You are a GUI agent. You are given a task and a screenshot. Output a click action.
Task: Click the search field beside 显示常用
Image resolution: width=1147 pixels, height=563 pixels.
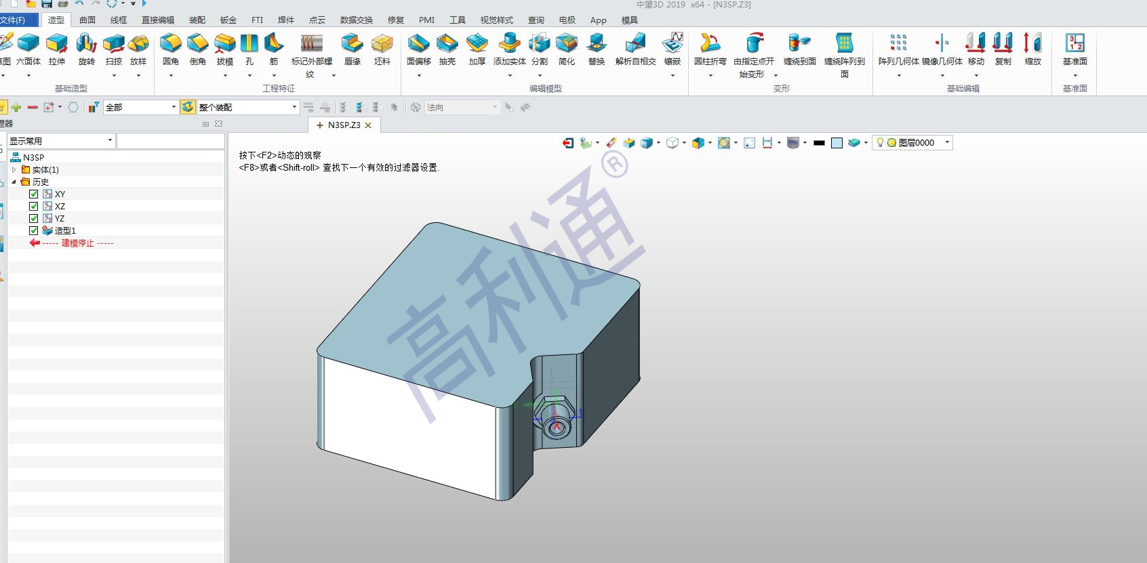170,141
